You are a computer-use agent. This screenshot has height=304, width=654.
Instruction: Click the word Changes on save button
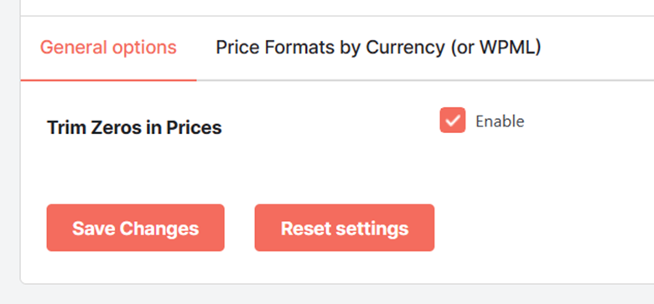[x=159, y=229]
